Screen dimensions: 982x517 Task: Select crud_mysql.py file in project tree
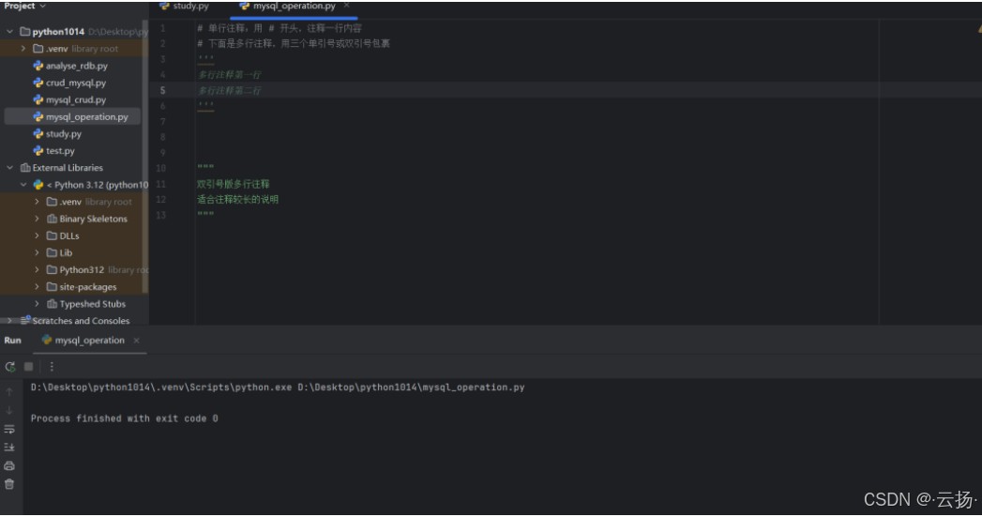click(75, 83)
